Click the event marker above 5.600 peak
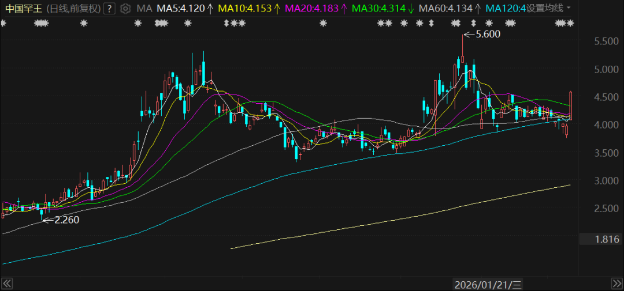This screenshot has height=291, width=624. point(456,23)
